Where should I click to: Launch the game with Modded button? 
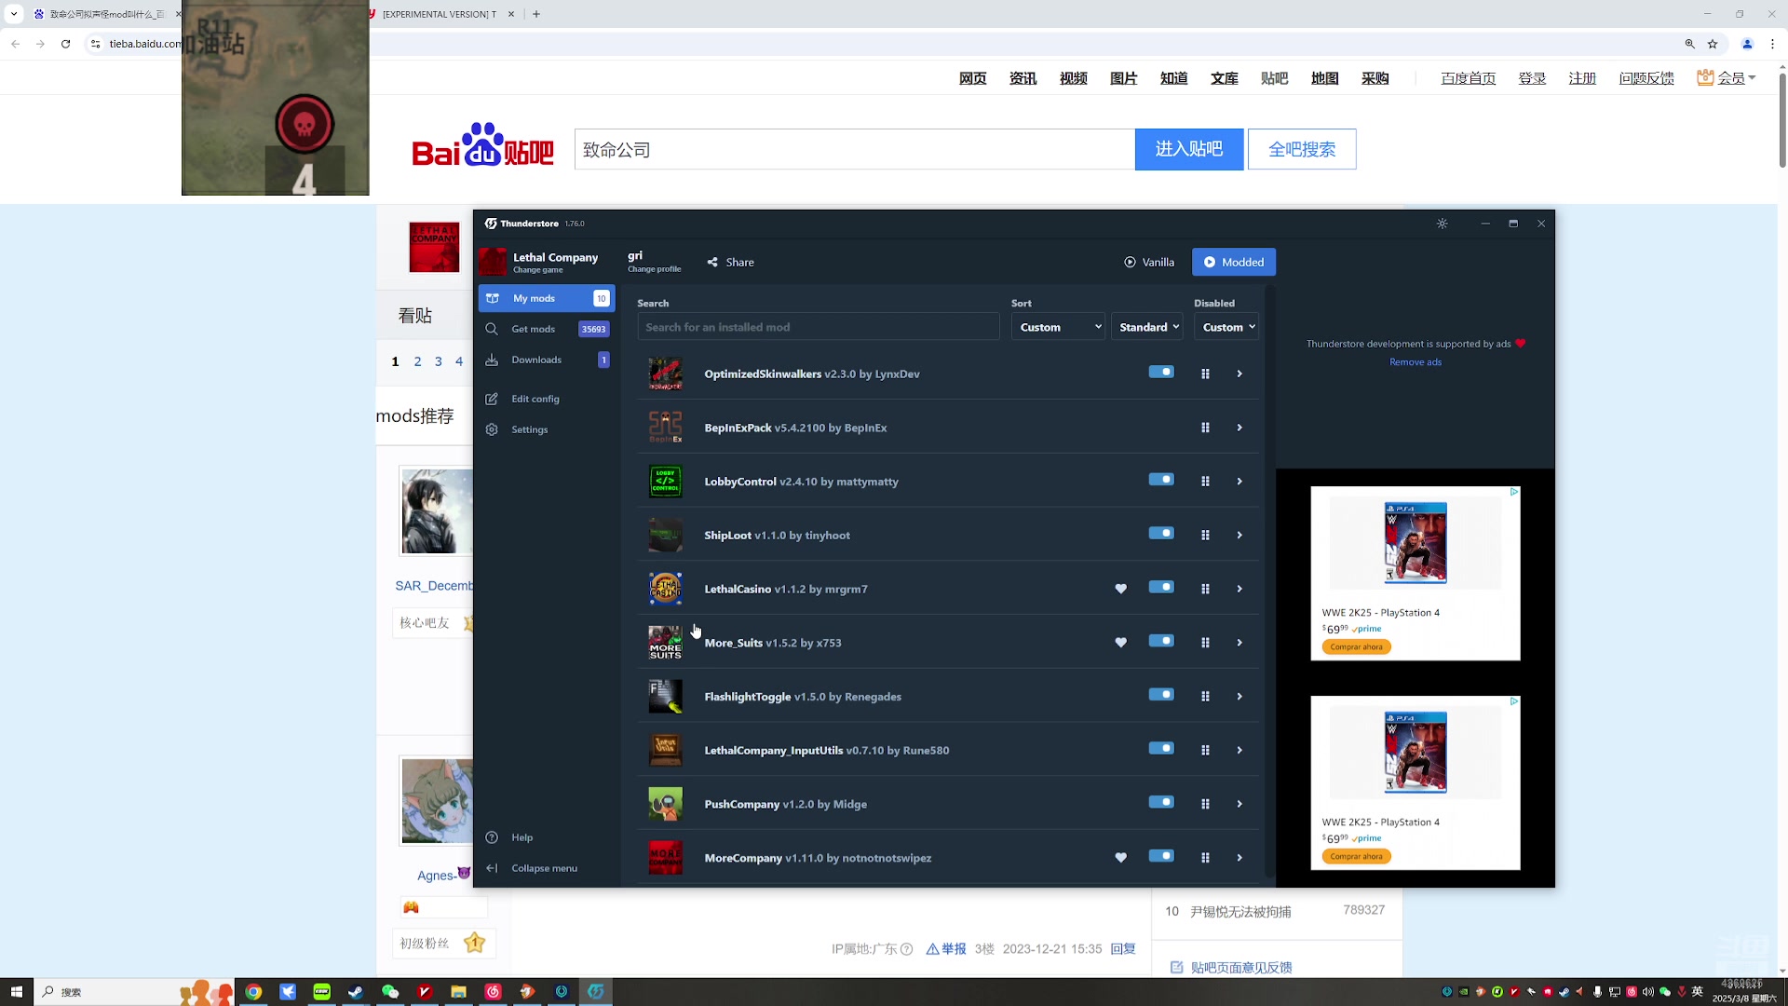[x=1234, y=262]
